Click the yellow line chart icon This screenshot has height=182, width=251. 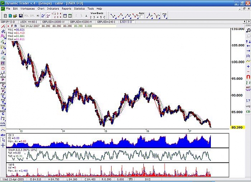coord(248,61)
